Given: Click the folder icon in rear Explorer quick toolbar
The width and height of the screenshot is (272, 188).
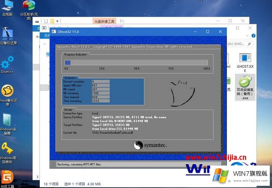Looking at the screenshot, I should (52, 21).
